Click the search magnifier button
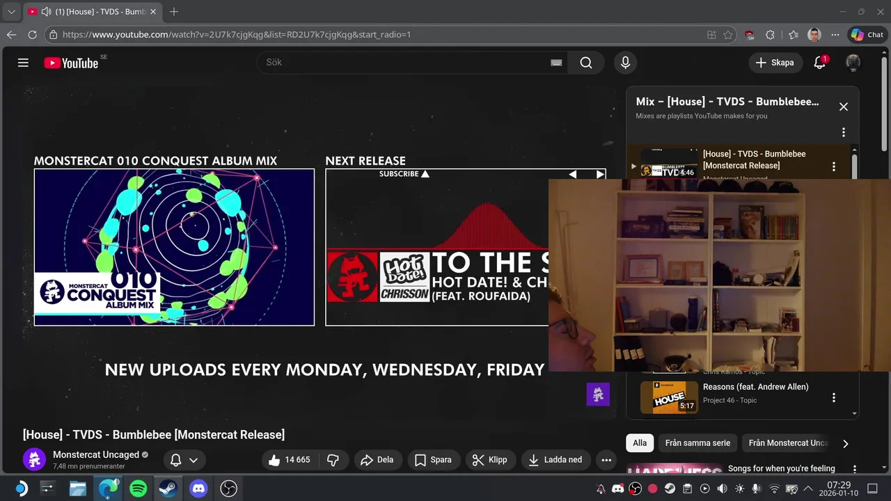 (586, 63)
